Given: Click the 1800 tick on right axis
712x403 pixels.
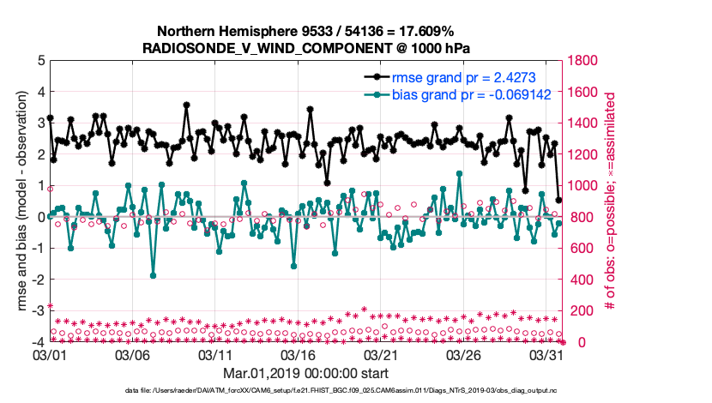Looking at the screenshot, I should coord(580,61).
